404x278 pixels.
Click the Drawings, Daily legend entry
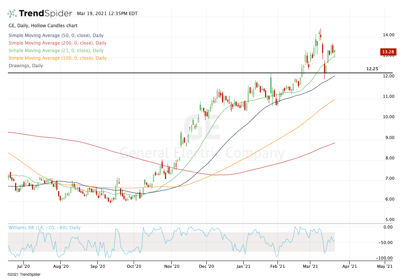(26, 66)
